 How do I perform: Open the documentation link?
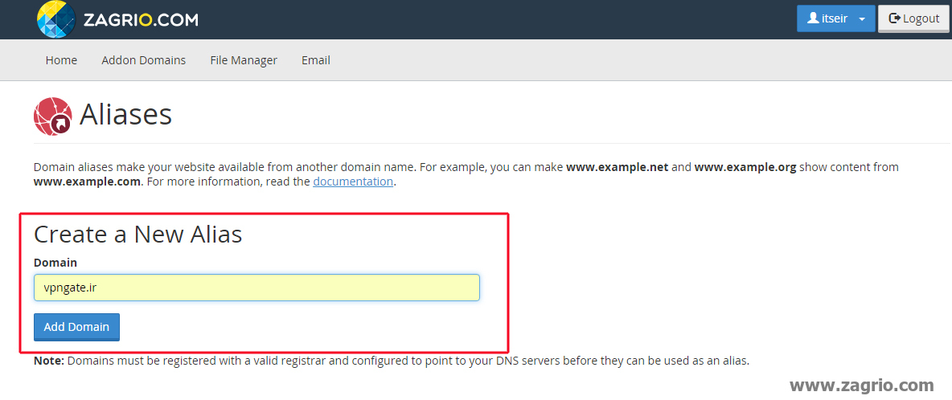point(353,182)
